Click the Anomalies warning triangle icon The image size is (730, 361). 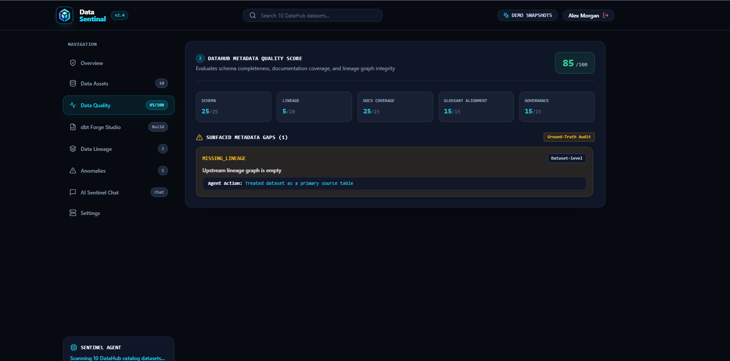[x=73, y=170]
